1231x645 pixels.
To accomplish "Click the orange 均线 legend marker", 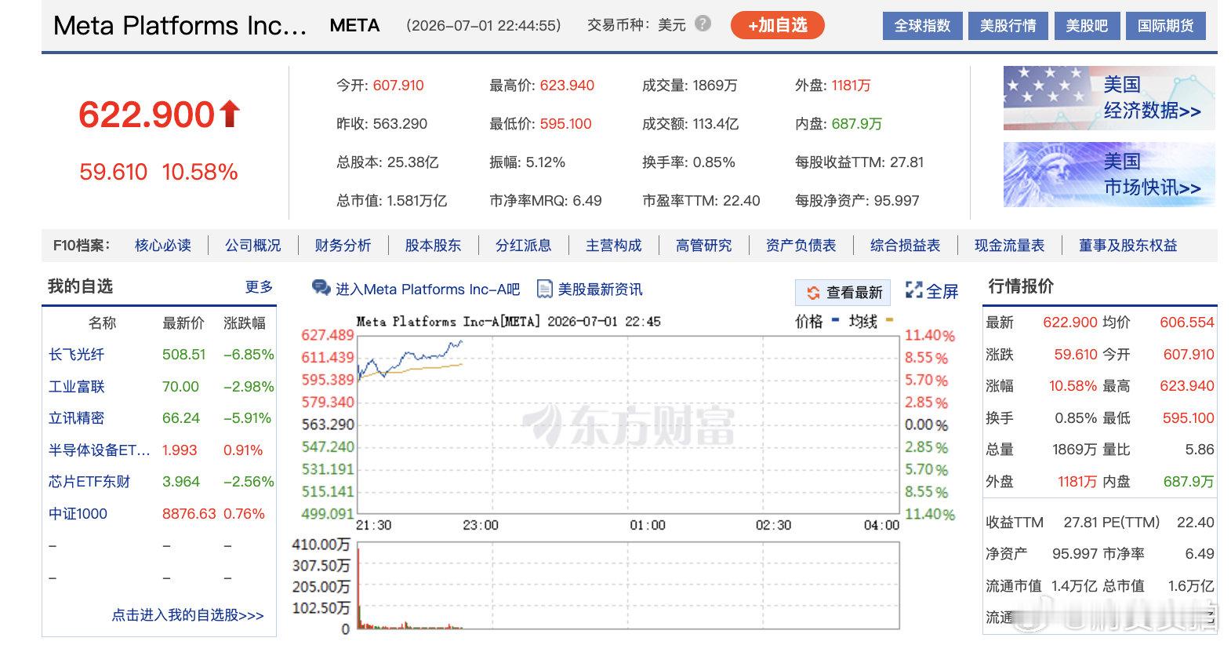I will pyautogui.click(x=889, y=320).
